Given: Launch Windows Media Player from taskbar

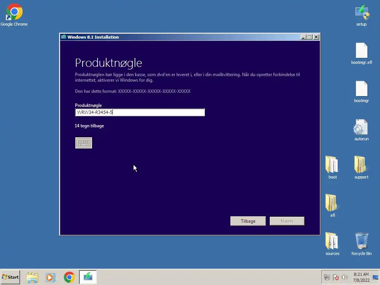Looking at the screenshot, I should pyautogui.click(x=50, y=277).
